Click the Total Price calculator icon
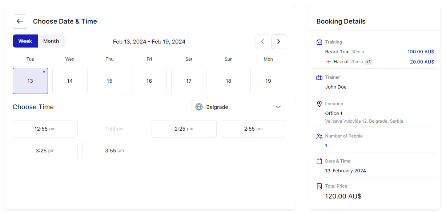 (319, 186)
